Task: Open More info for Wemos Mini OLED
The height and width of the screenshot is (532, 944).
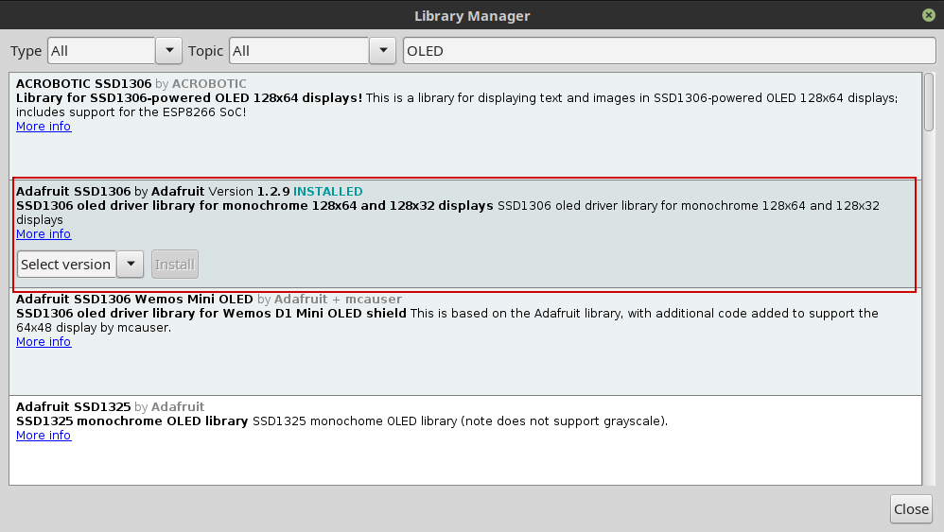Action: (44, 341)
